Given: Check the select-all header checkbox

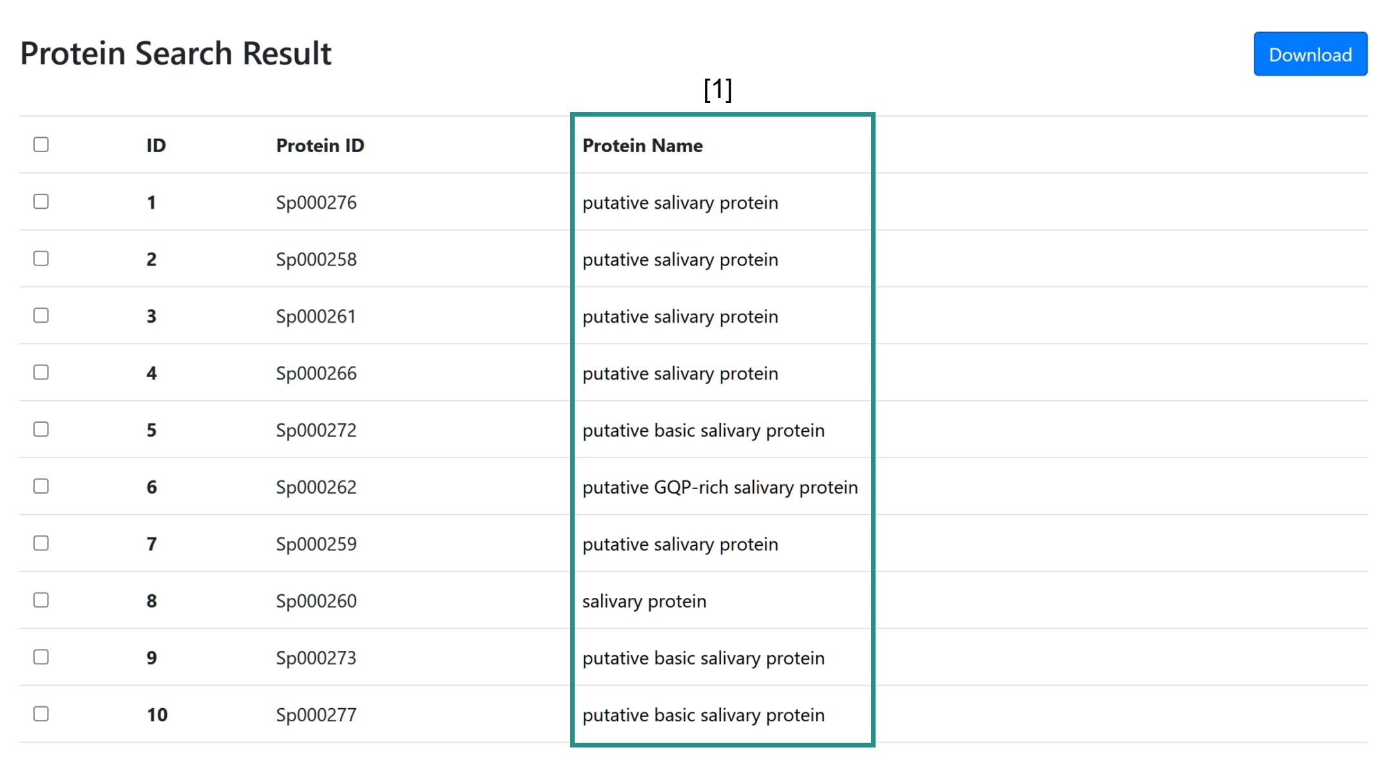Looking at the screenshot, I should tap(41, 144).
